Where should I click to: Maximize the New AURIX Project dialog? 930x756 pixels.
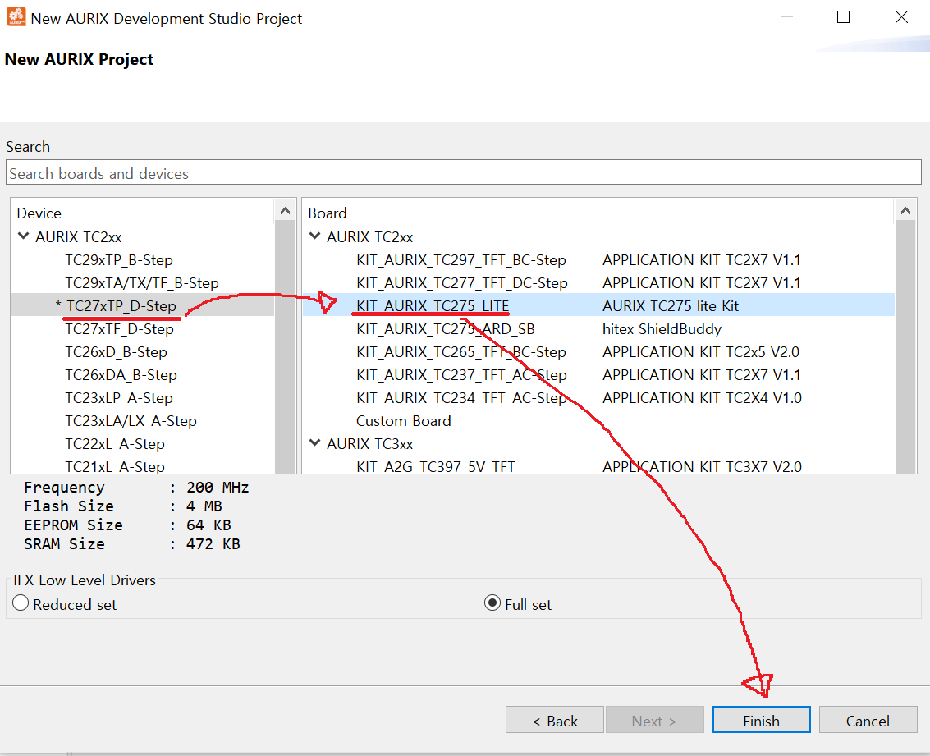(843, 17)
